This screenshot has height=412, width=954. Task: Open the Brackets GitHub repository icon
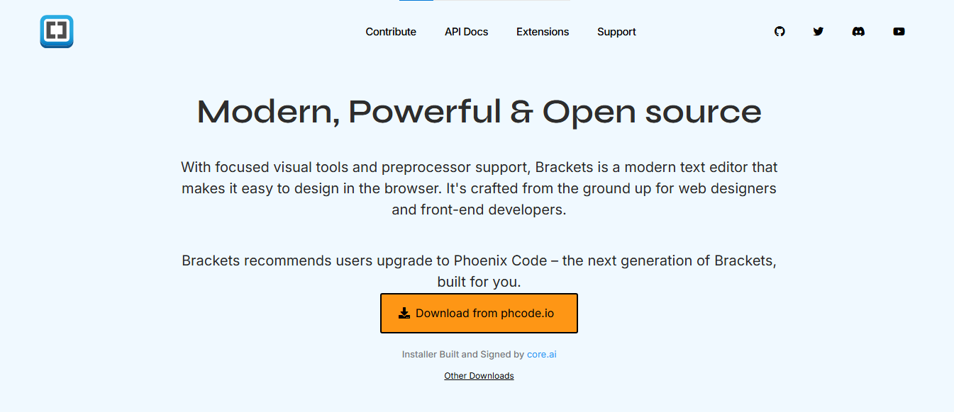pos(780,31)
